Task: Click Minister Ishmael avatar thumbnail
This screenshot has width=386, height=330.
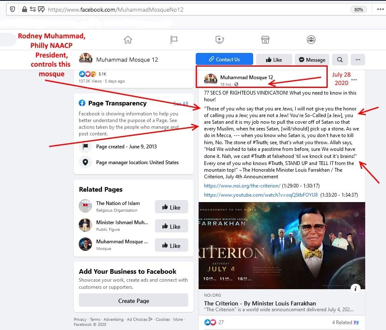Action: coord(85,225)
